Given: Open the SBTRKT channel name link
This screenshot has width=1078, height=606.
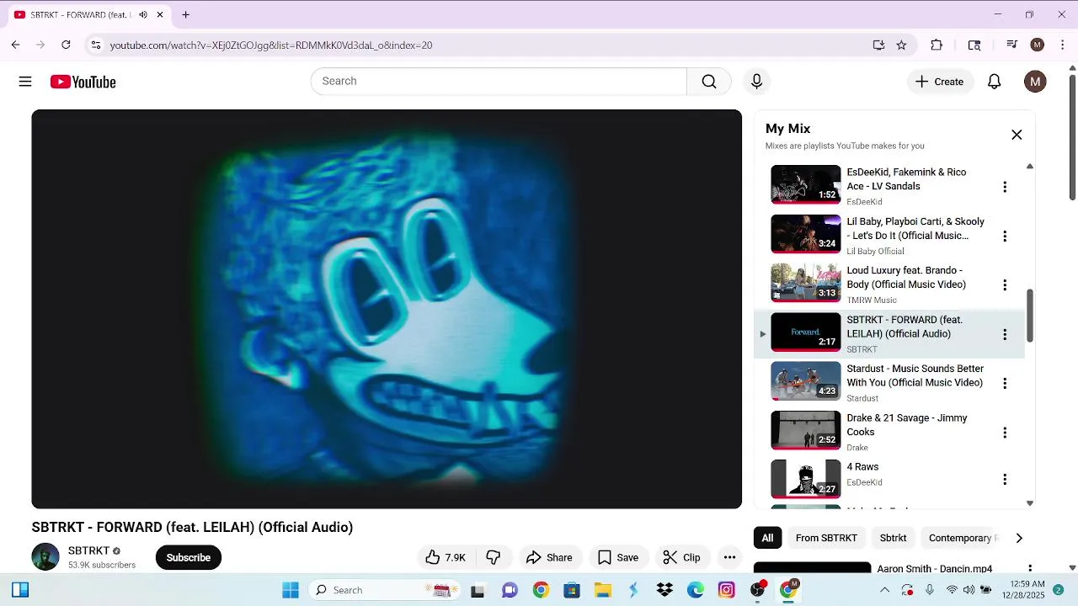Looking at the screenshot, I should tap(88, 550).
